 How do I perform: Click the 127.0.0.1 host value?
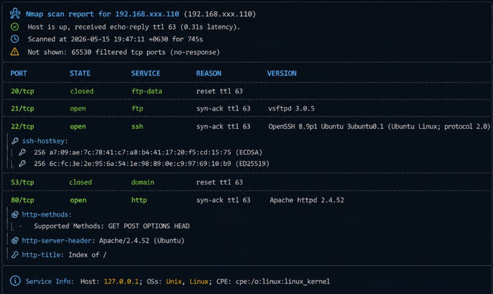(121, 281)
